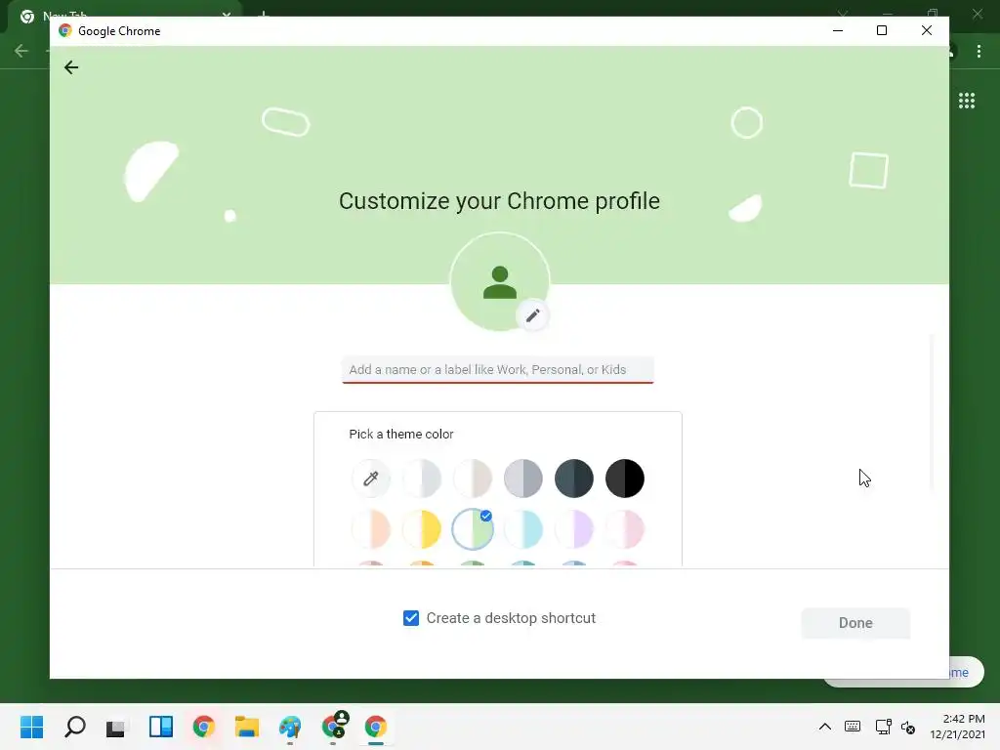Open File Explorer from the taskbar
This screenshot has height=750, width=1000.
pos(247,727)
